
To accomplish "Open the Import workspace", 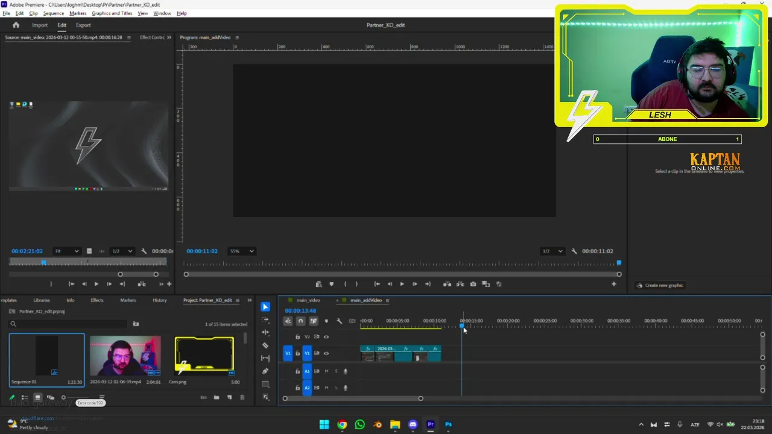I will (40, 25).
